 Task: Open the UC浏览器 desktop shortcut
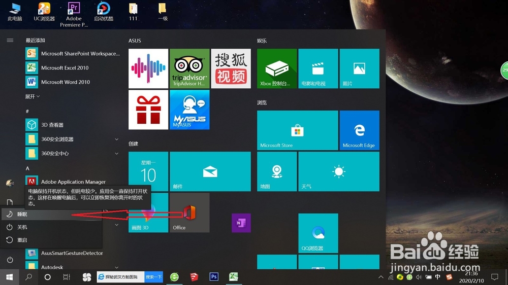point(44,12)
